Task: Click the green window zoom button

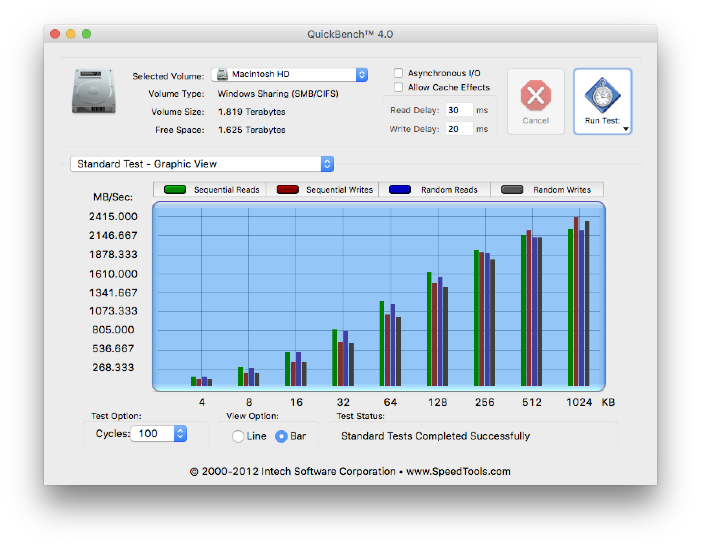Action: click(x=86, y=34)
